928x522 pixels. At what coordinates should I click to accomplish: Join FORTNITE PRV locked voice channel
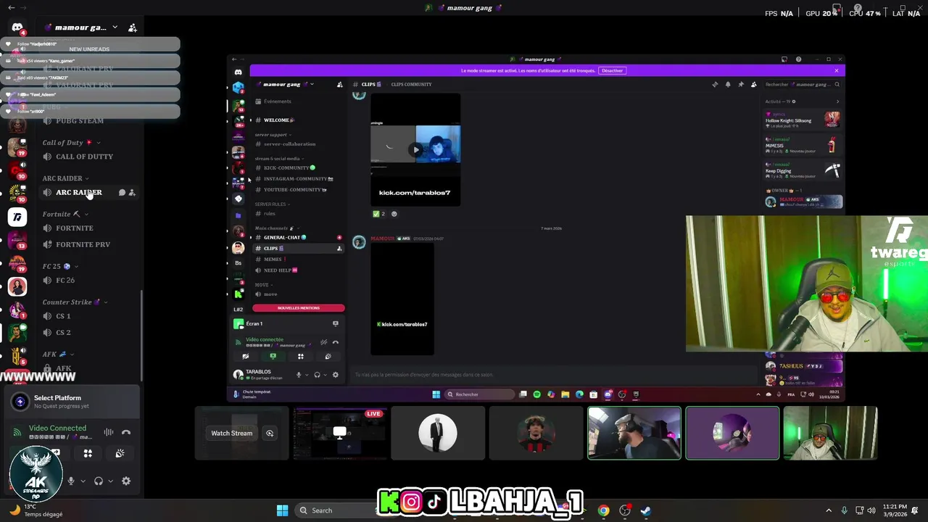[83, 244]
